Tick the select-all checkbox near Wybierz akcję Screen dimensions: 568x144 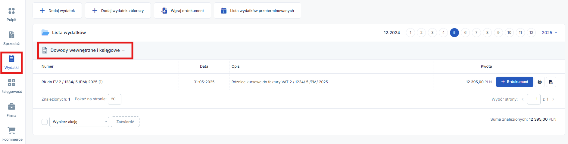[x=45, y=122]
